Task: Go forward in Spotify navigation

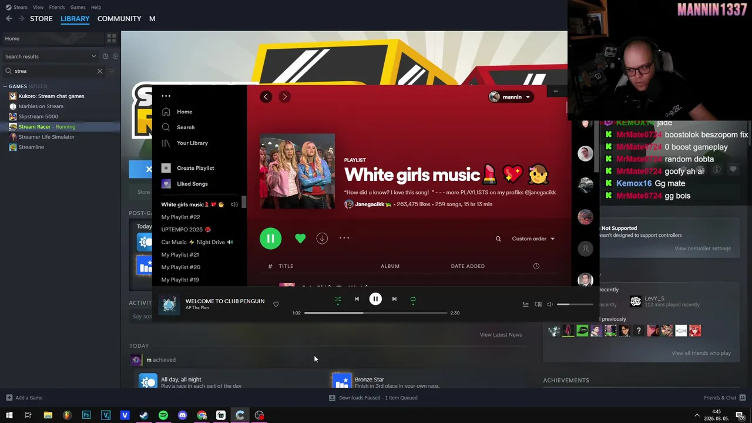Action: (284, 97)
